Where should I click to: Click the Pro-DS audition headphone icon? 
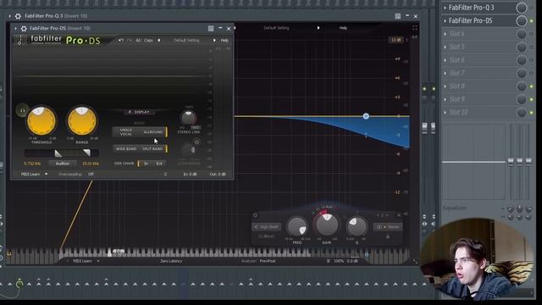23,111
